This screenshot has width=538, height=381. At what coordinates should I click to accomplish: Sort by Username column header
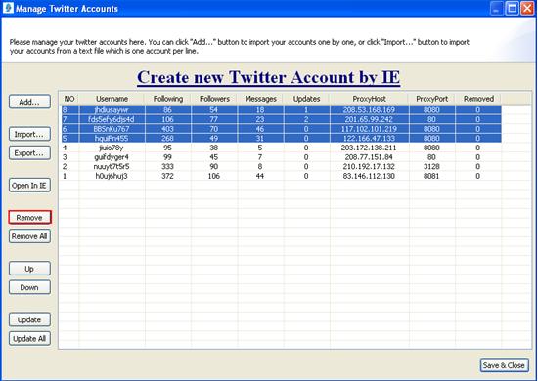click(x=112, y=99)
